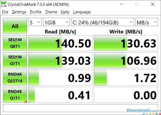Viewport: 161px width, 115px height.
Task: Open the Theme menu
Action: click(x=51, y=12)
